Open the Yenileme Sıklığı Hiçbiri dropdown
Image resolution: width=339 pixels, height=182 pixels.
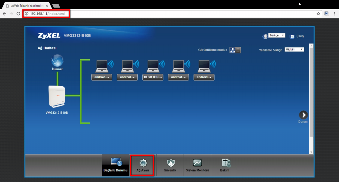[294, 49]
